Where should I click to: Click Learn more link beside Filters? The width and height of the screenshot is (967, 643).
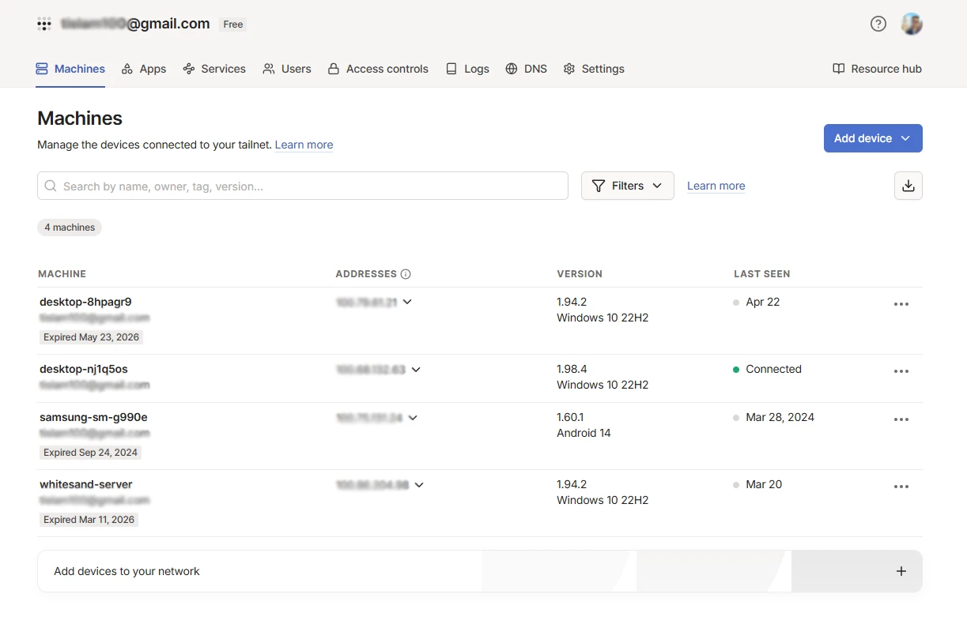716,186
